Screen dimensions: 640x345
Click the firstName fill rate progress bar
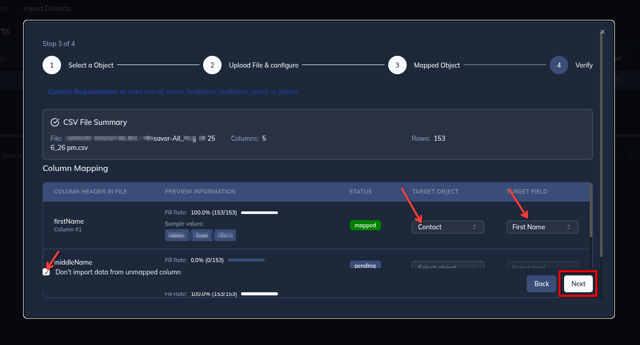coord(259,212)
